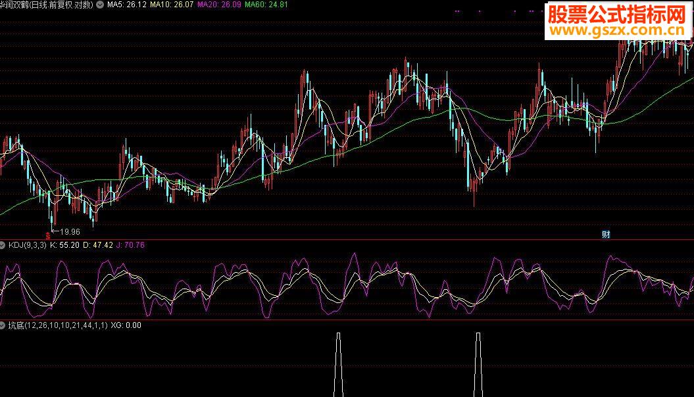Click the K: 55.20 value
Screen dimensions: 694x397
(64, 245)
